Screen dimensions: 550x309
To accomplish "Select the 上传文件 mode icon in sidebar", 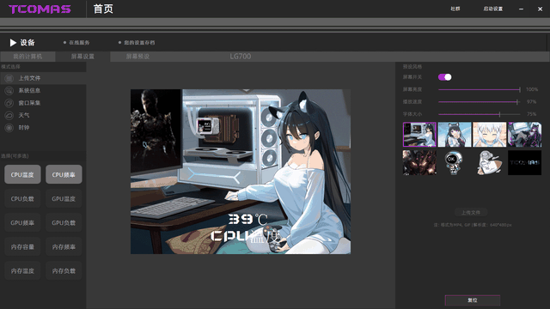I will click(9, 78).
